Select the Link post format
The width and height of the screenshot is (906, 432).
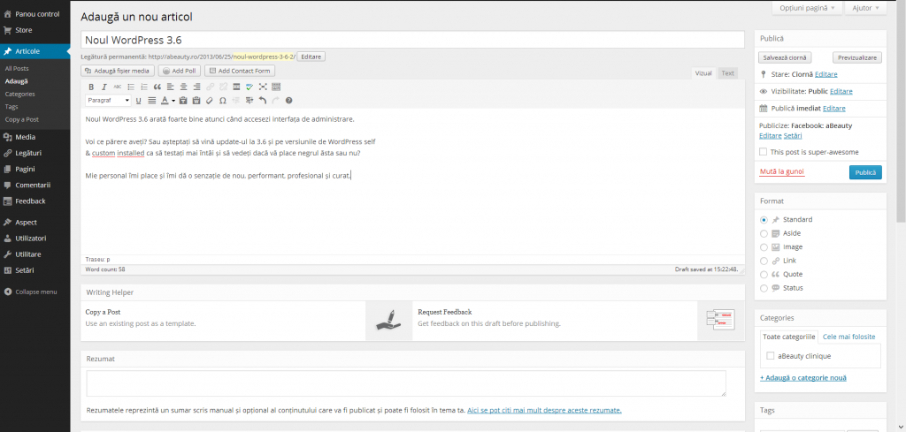(764, 261)
